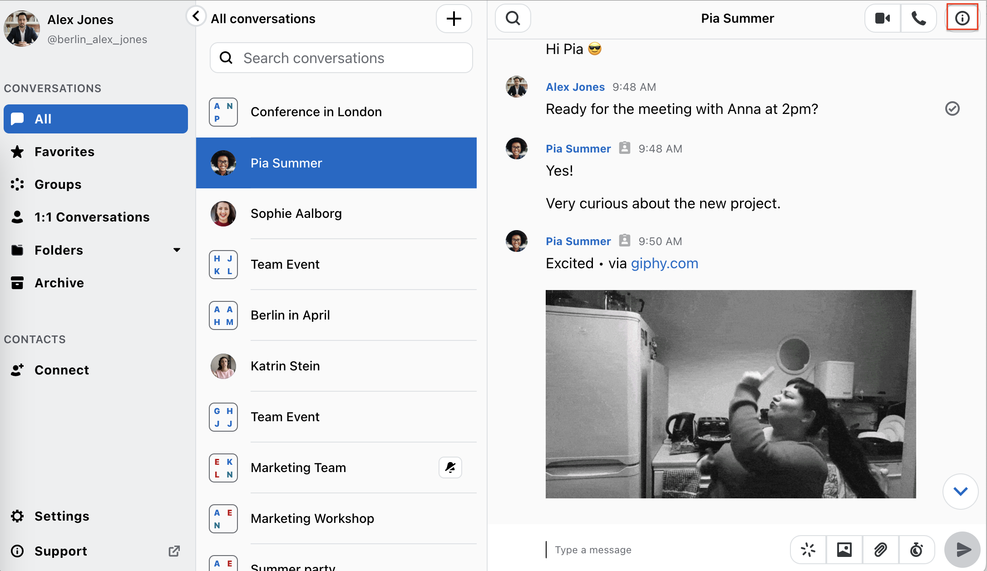Click the guest badge icon beside 9:48 AM
This screenshot has width=987, height=571.
click(625, 148)
